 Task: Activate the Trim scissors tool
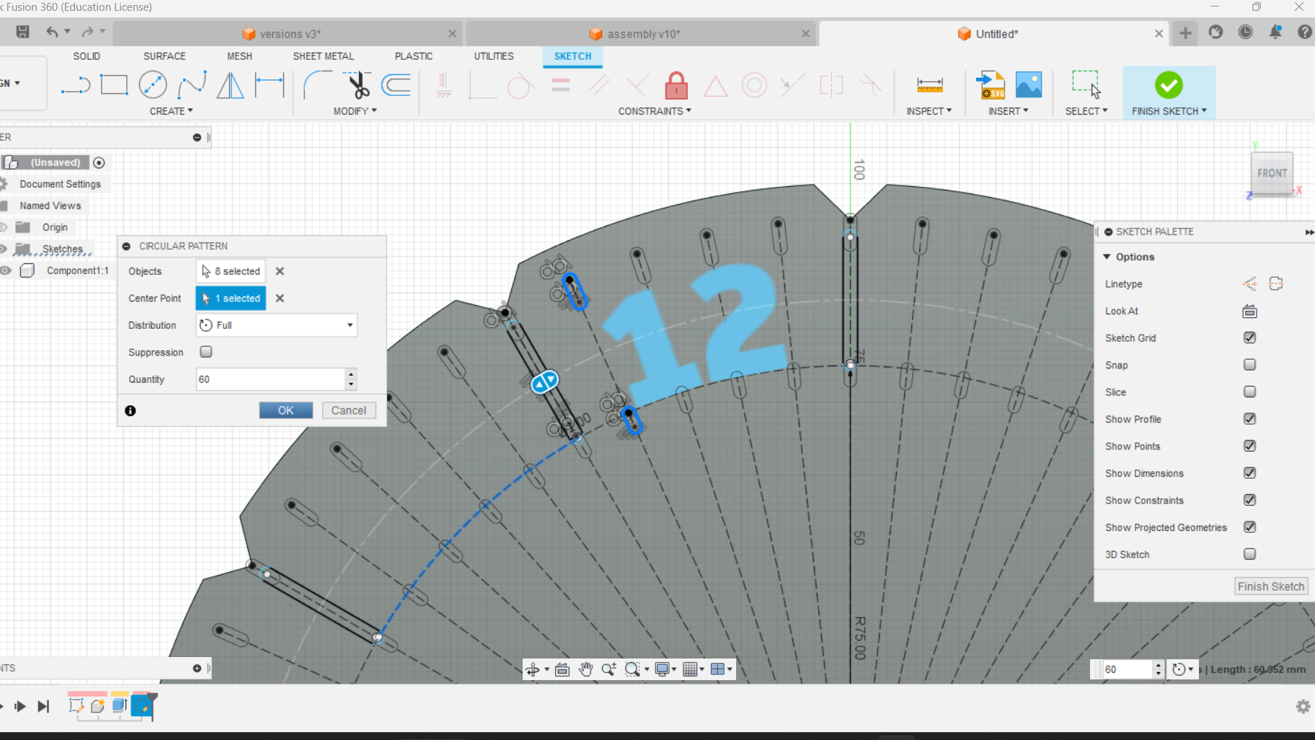(358, 85)
